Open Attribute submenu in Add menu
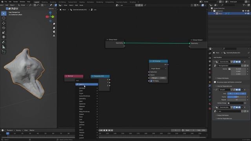 pos(87,88)
